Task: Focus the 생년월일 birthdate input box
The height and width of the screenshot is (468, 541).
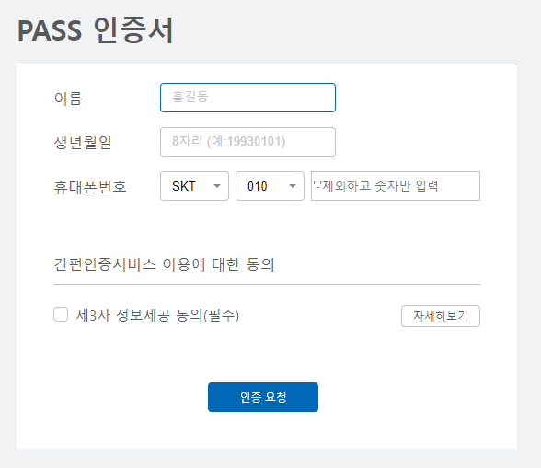Action: click(247, 142)
